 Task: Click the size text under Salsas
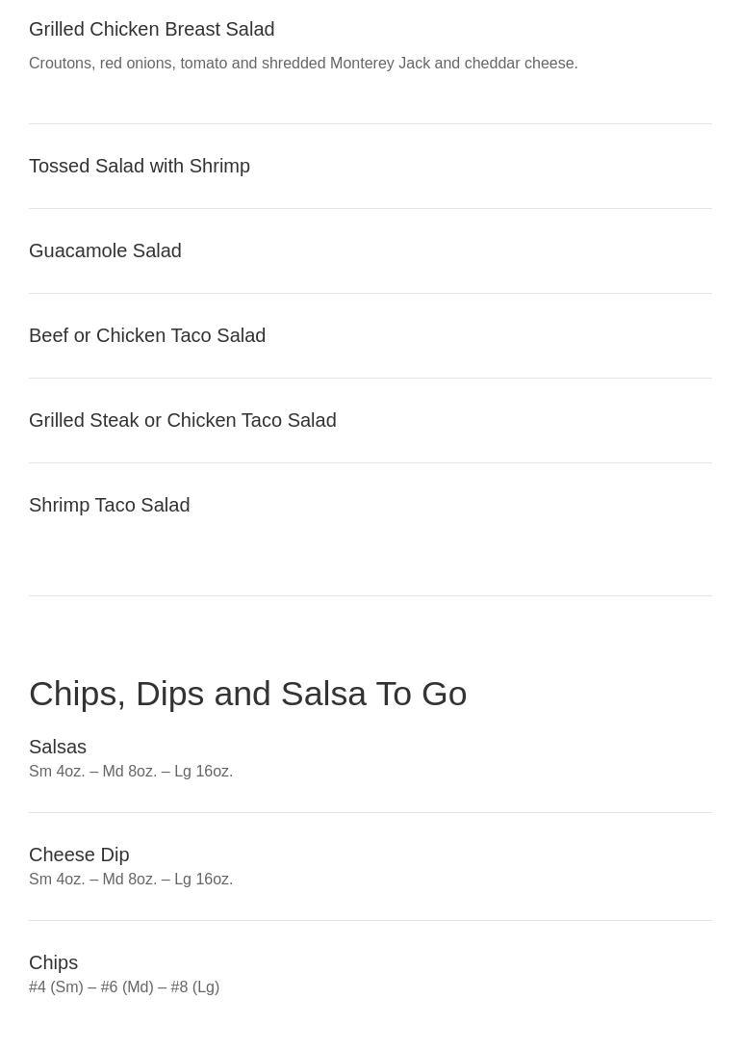point(131,772)
